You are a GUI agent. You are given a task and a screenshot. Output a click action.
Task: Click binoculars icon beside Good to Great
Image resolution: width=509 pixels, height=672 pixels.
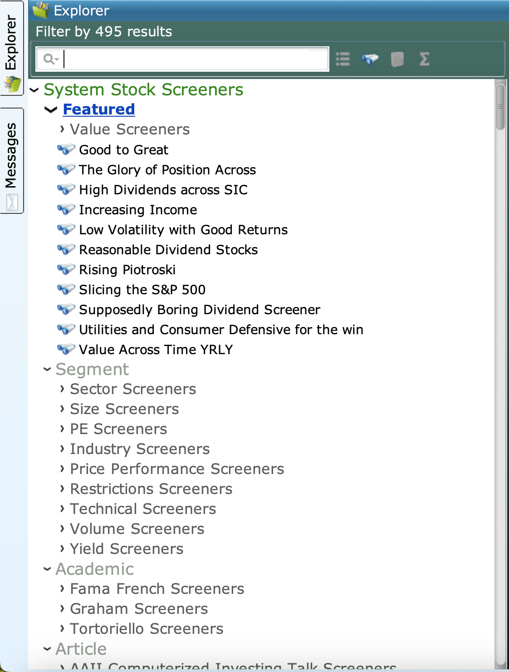tap(66, 149)
